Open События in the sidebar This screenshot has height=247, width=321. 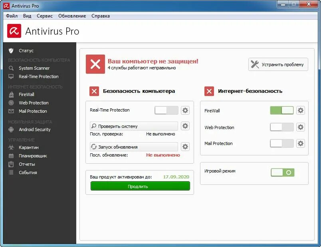28,173
